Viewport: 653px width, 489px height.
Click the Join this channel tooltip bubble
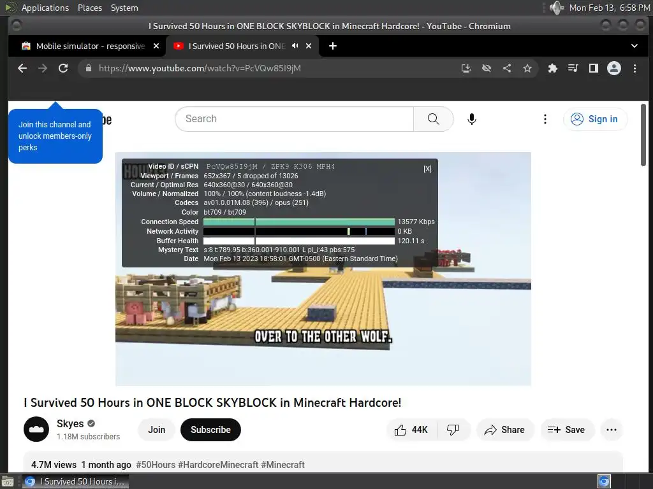pos(55,136)
